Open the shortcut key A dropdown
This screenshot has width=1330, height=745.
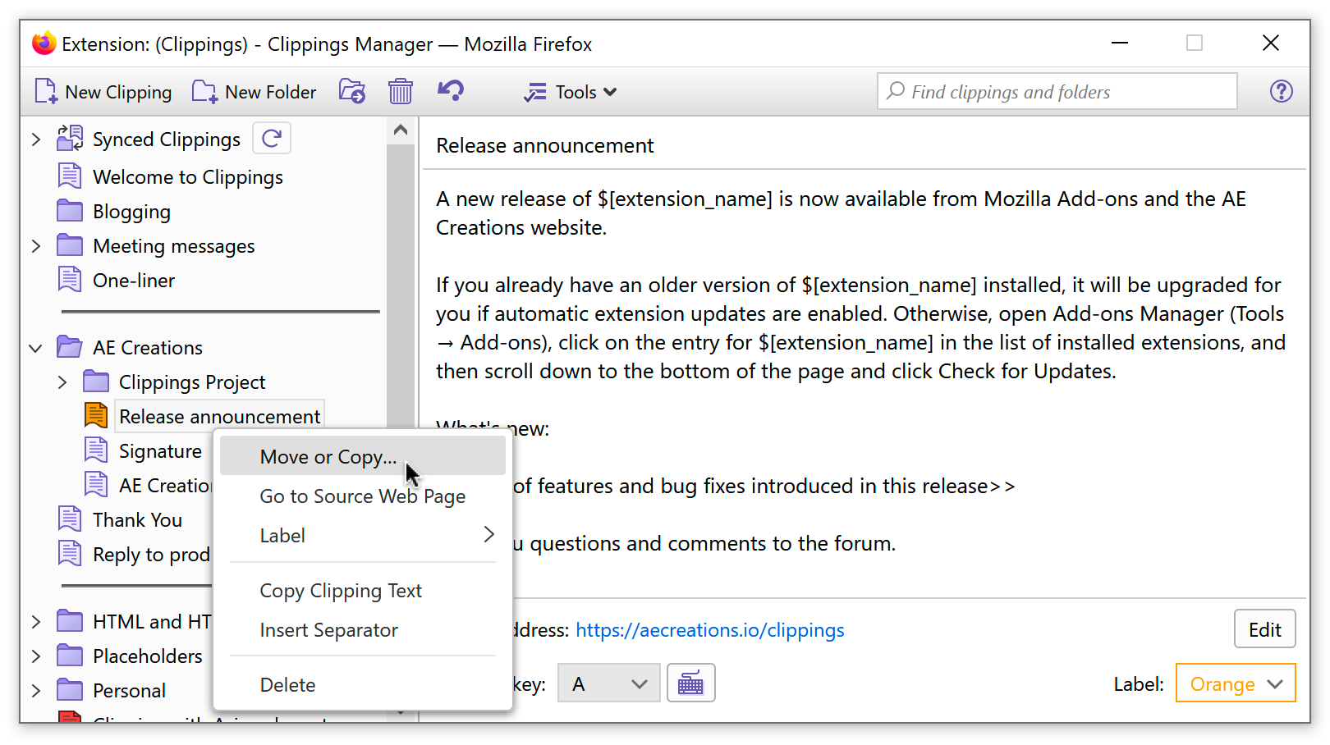[x=608, y=683]
